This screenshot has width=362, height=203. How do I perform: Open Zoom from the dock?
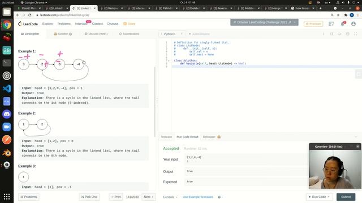pos(7,127)
